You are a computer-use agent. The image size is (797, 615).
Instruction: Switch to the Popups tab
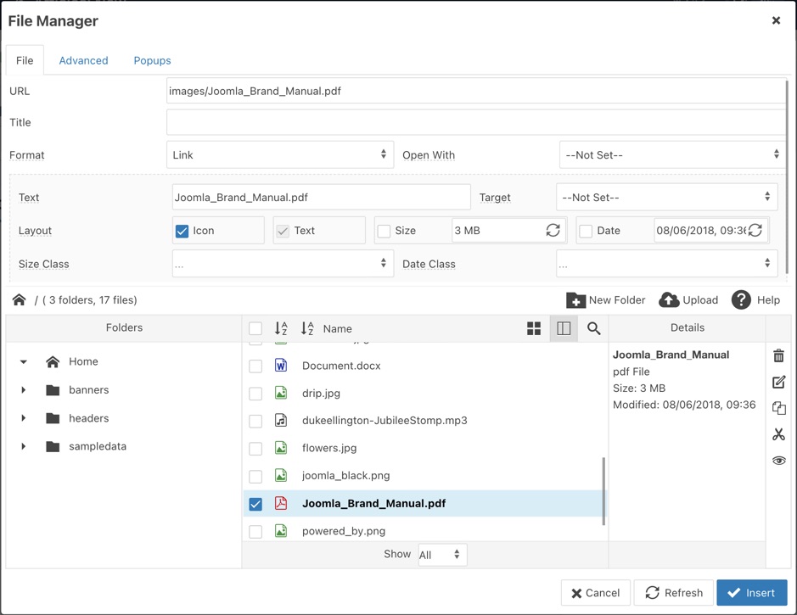pos(152,60)
